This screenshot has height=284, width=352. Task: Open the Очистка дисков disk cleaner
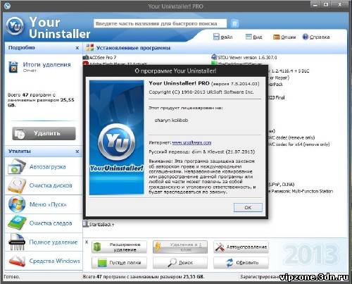[x=44, y=185]
